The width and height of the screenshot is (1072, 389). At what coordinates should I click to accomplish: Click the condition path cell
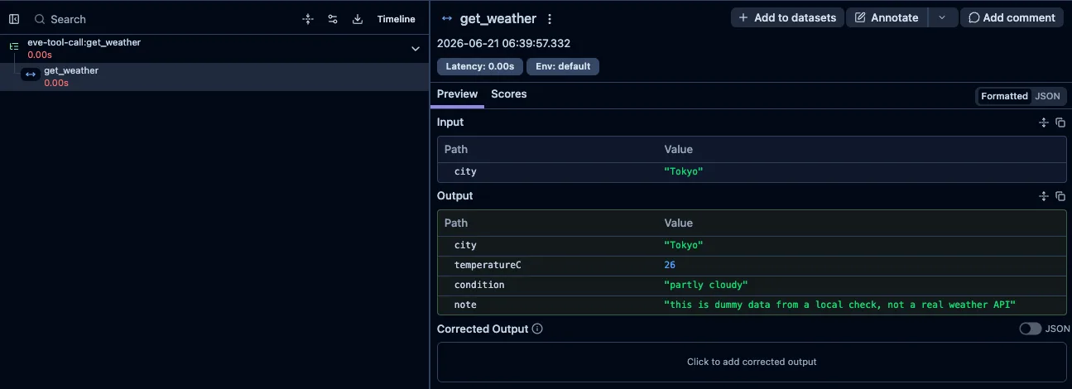(x=479, y=285)
